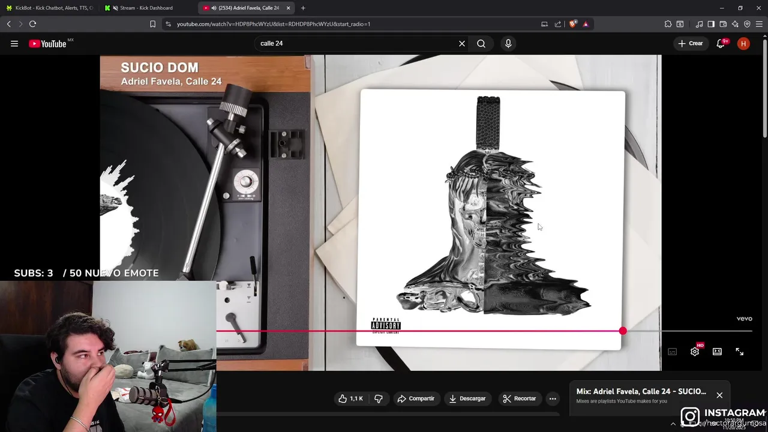
Task: Open the taskbar clock and date
Action: point(734,424)
